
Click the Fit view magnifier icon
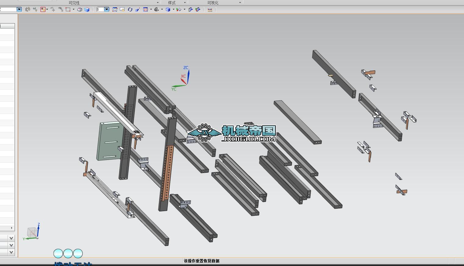click(x=115, y=9)
